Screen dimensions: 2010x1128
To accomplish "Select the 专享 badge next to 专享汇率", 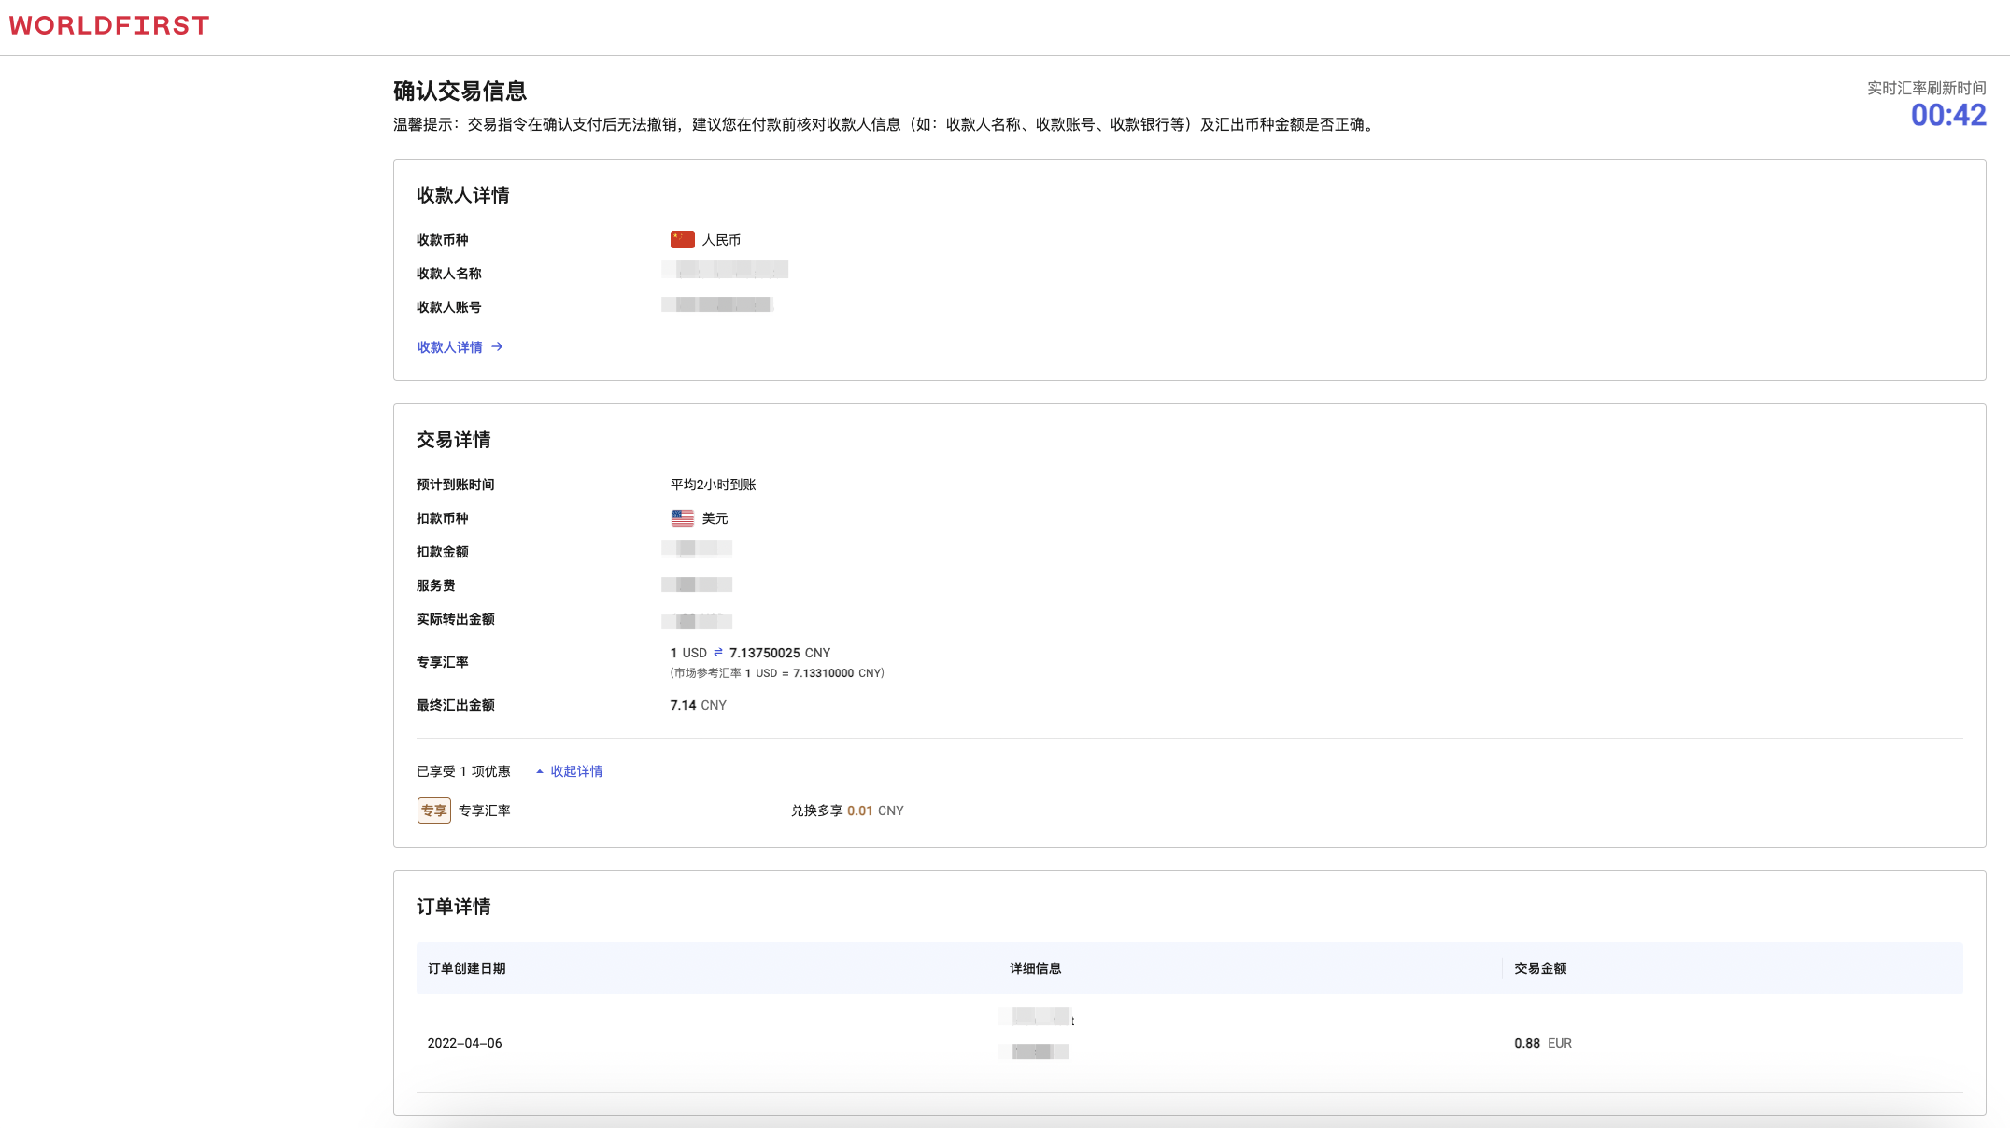I will pyautogui.click(x=433, y=811).
